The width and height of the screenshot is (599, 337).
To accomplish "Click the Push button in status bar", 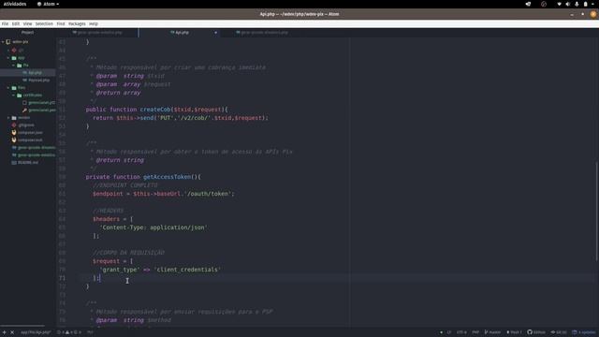I will click(x=514, y=332).
